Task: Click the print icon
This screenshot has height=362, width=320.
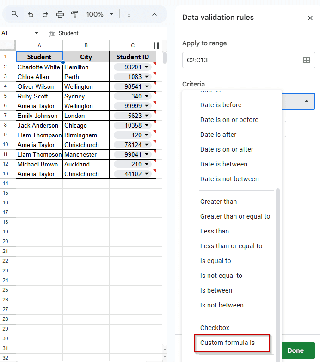Action: pos(60,14)
